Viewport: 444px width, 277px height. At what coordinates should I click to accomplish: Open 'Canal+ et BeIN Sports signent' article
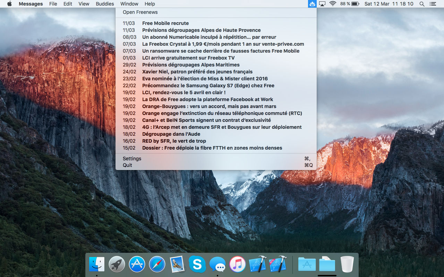pos(216,120)
